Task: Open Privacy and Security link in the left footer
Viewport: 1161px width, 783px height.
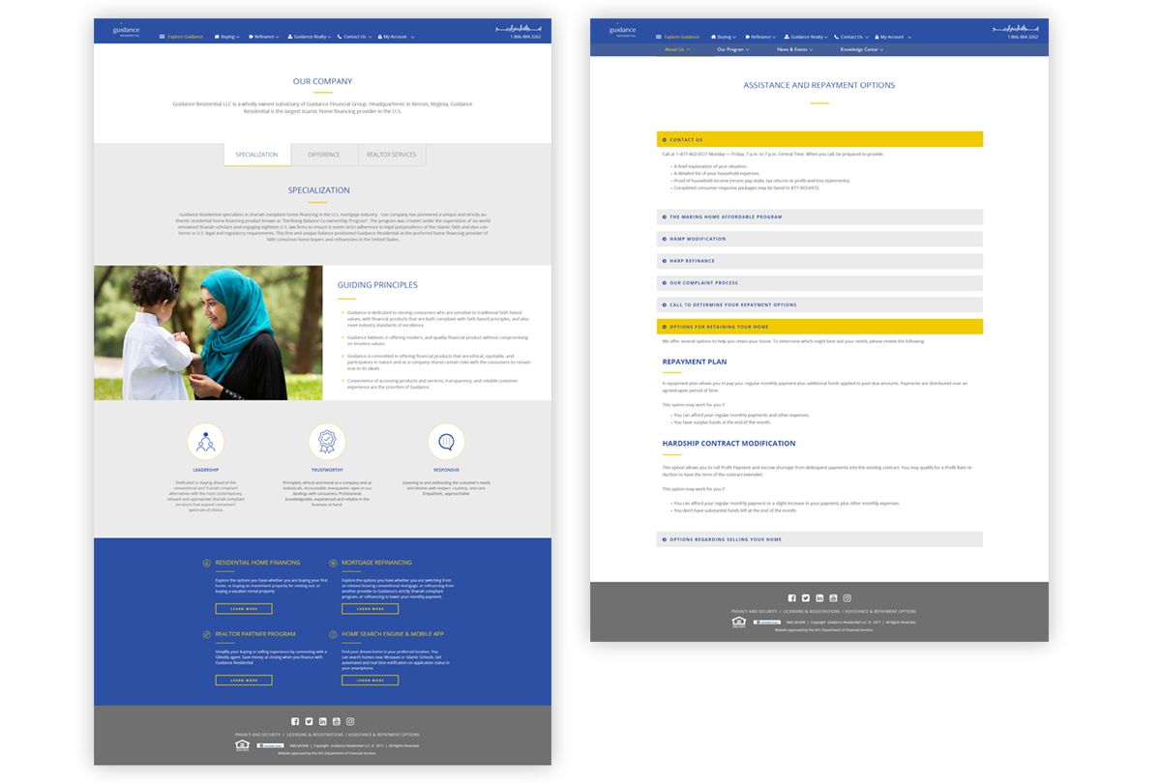Action: click(x=257, y=735)
